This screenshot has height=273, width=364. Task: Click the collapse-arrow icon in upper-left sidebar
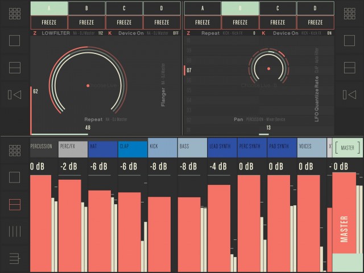[x=15, y=94]
